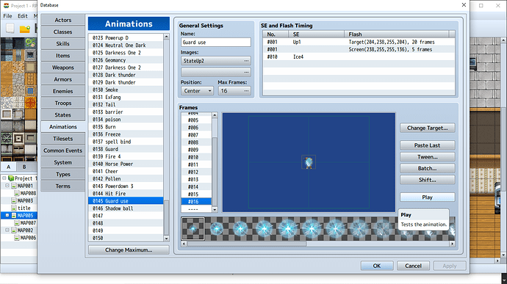Open the Common Events tab
The image size is (507, 284).
pos(62,150)
